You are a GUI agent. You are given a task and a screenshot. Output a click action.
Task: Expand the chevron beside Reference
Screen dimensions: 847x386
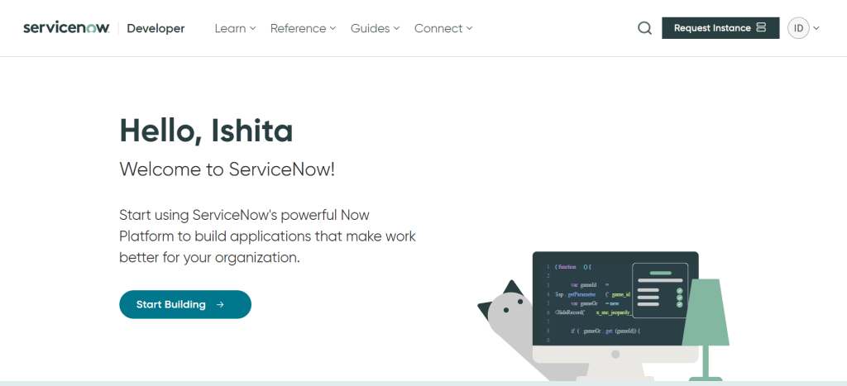[333, 28]
